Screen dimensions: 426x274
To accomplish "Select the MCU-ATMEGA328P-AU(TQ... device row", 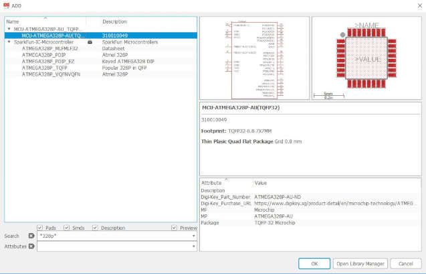I will point(101,36).
